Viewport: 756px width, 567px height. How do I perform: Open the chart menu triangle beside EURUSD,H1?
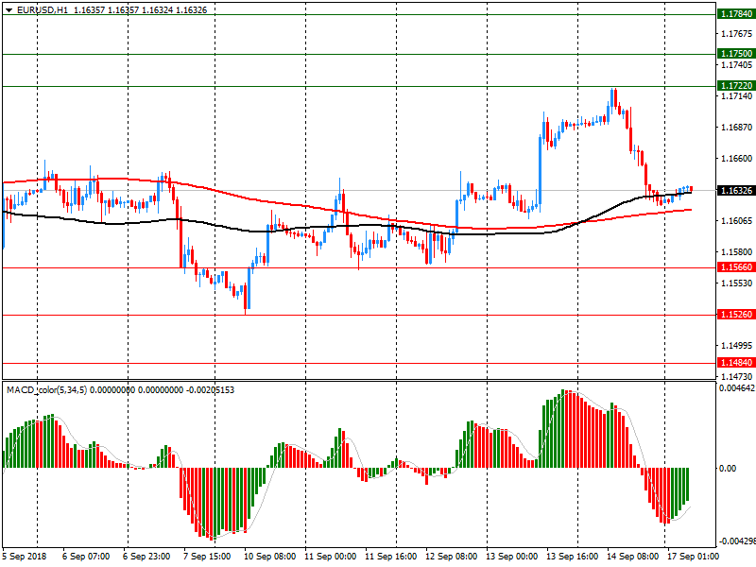(x=9, y=10)
